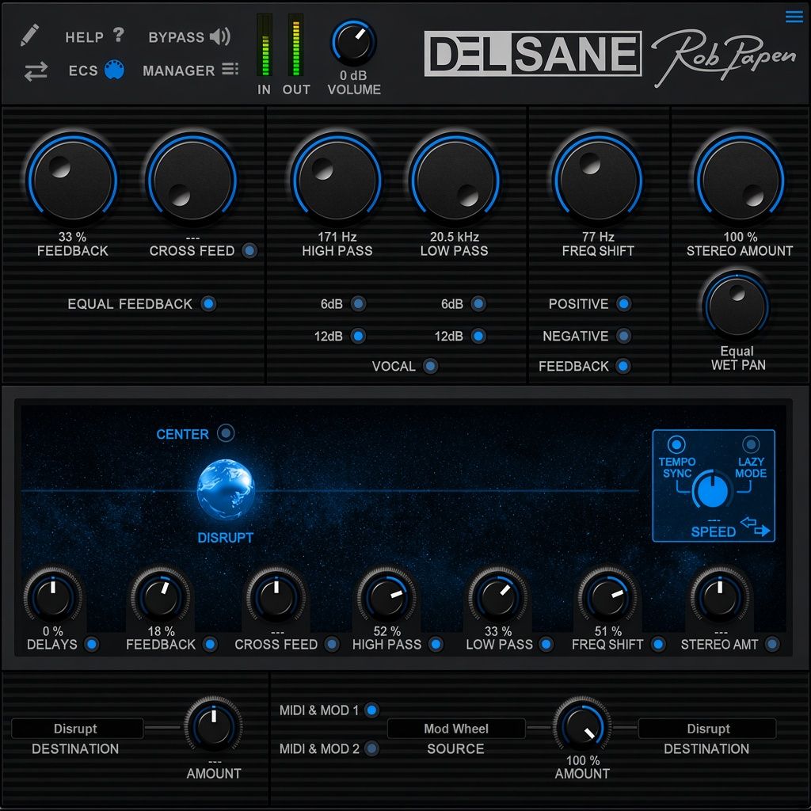
Task: Click the DELSANE logo
Action: point(533,54)
